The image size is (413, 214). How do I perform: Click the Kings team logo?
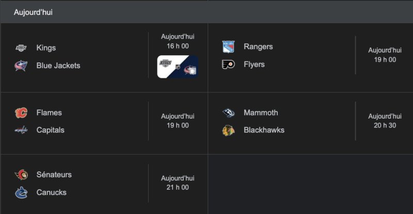click(x=21, y=48)
